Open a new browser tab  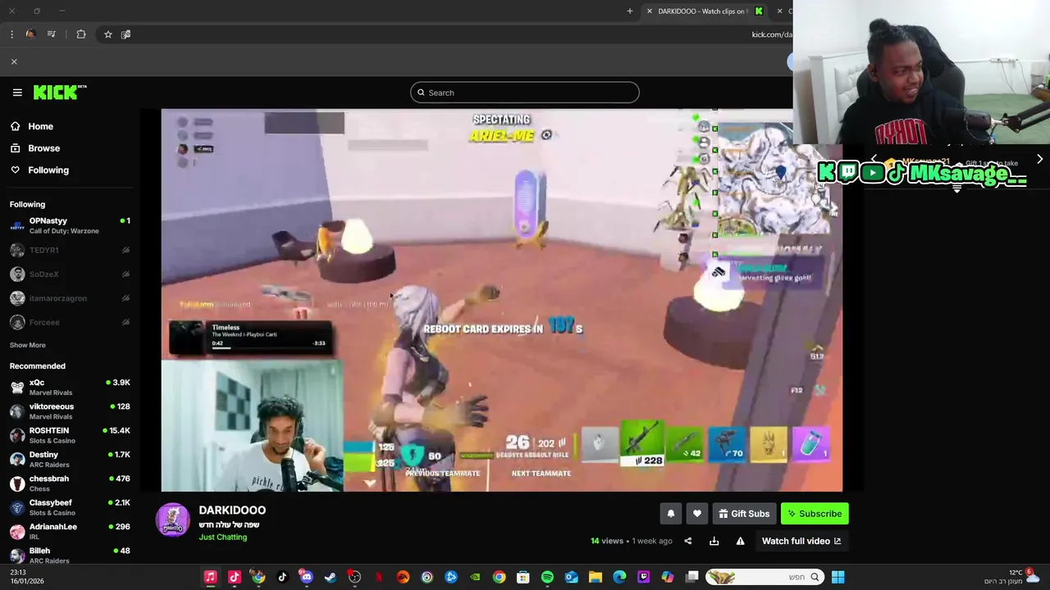tap(630, 11)
